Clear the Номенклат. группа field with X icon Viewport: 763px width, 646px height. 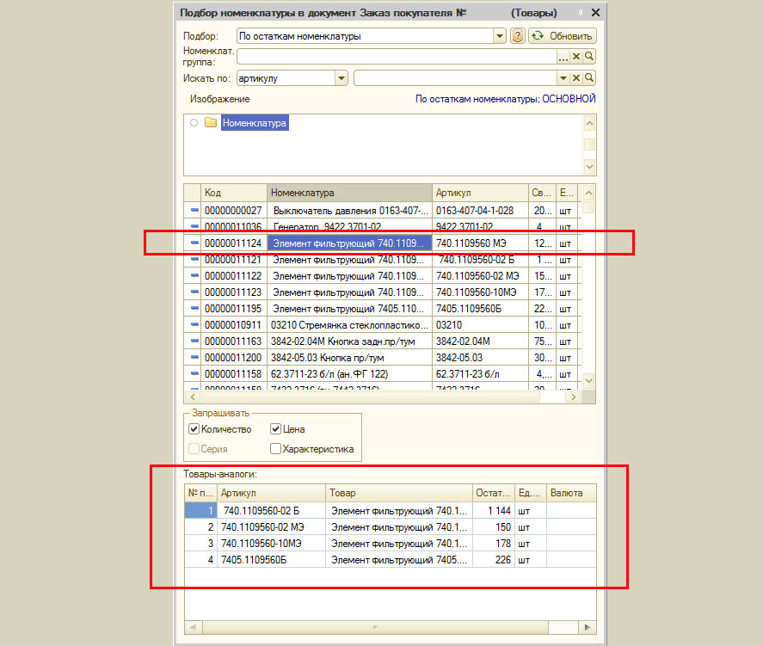576,57
